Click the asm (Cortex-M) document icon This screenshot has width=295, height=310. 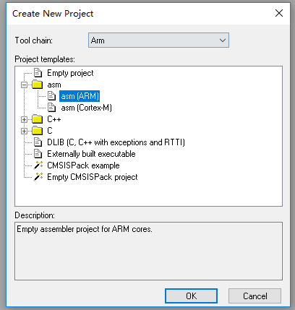point(51,108)
